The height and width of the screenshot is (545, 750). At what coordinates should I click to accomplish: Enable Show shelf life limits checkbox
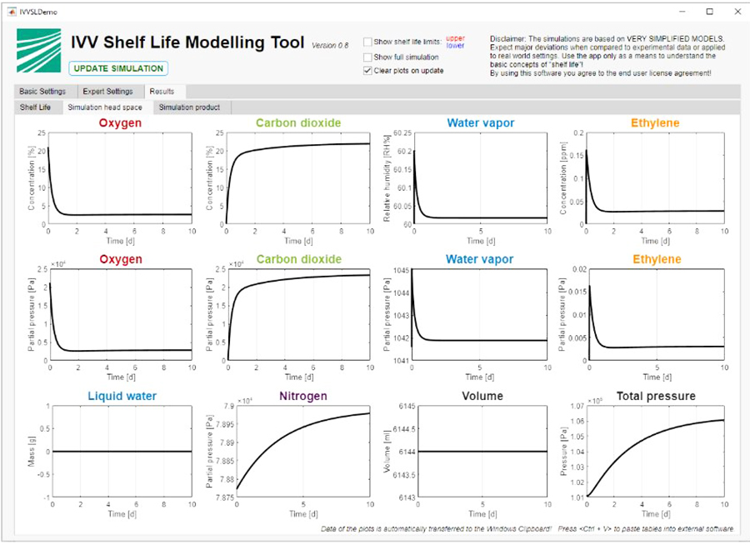[367, 42]
